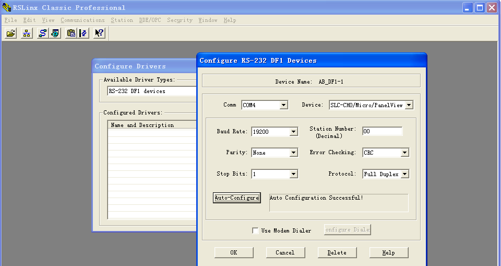Open the Available Driver Types combo box
This screenshot has height=266, width=501.
pos(152,91)
